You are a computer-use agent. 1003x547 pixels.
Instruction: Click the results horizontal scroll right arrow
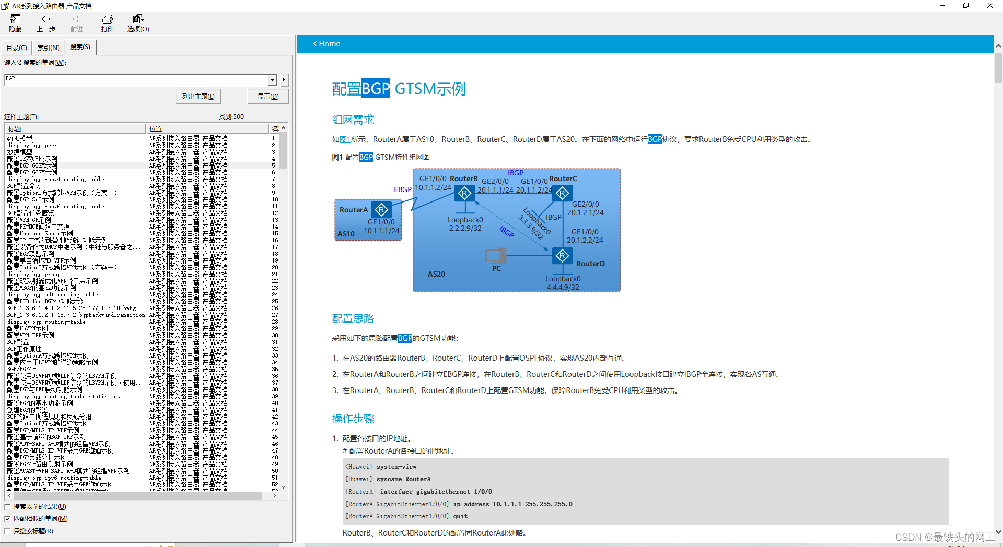(275, 496)
